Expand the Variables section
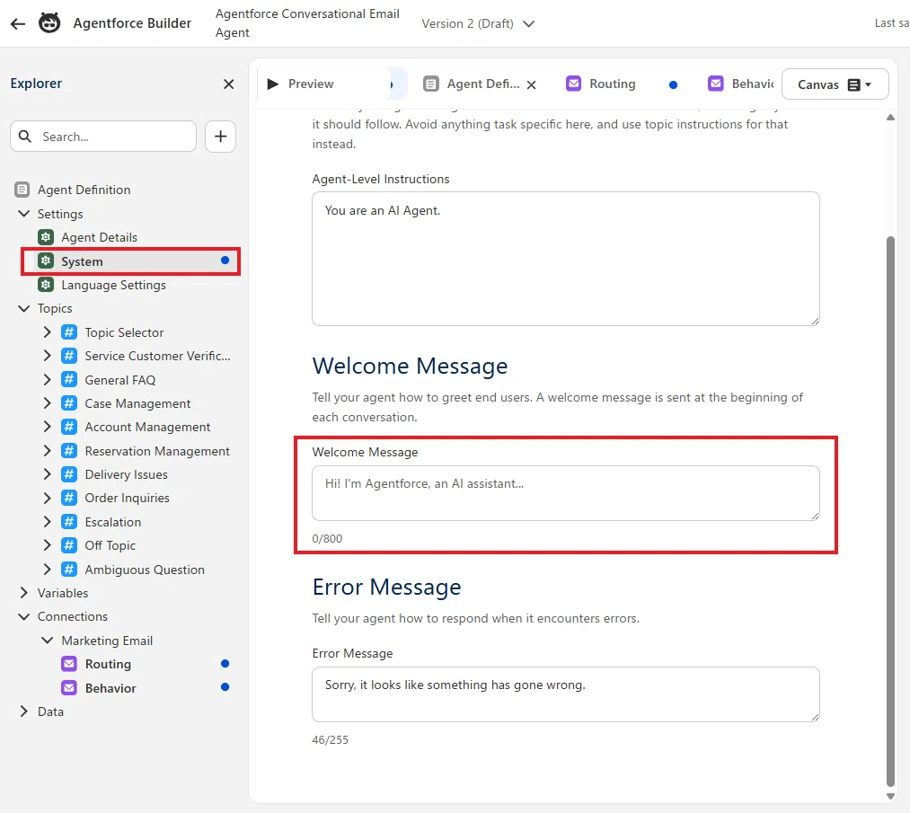This screenshot has height=813, width=910. [x=23, y=593]
